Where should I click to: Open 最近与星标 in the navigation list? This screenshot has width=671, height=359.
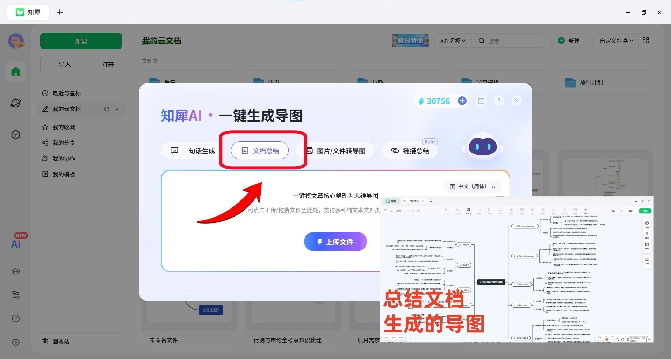[x=81, y=93]
